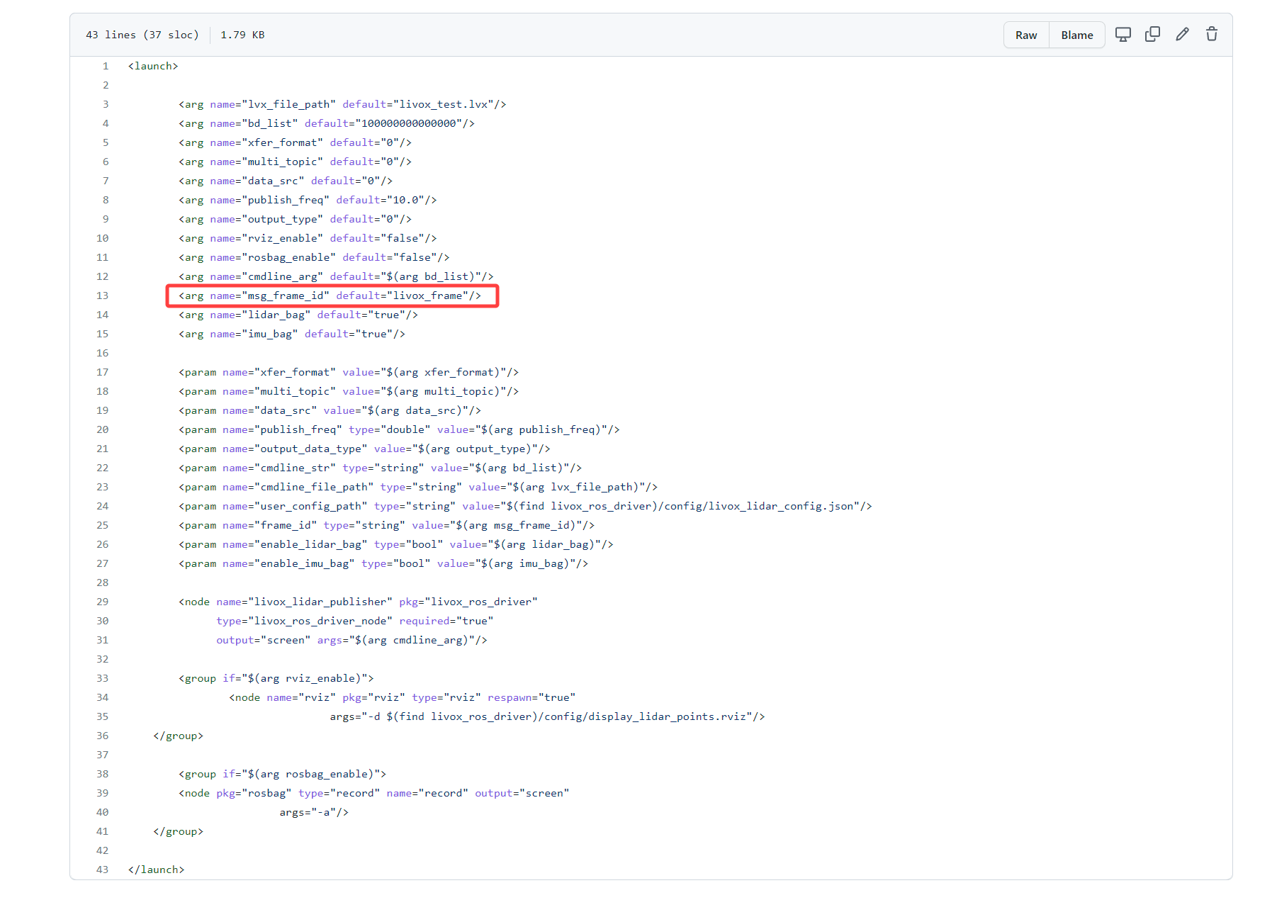1277x900 pixels.
Task: Click the output_data_type param line
Action: point(364,449)
